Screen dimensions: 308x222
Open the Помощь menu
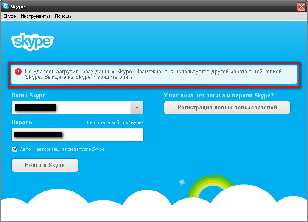pos(63,16)
